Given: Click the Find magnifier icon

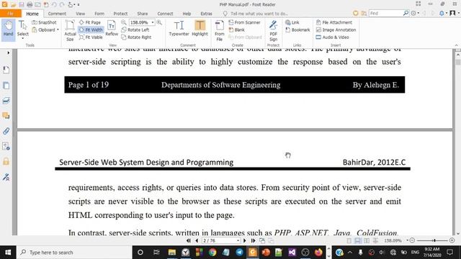Looking at the screenshot, I should 406,13.
